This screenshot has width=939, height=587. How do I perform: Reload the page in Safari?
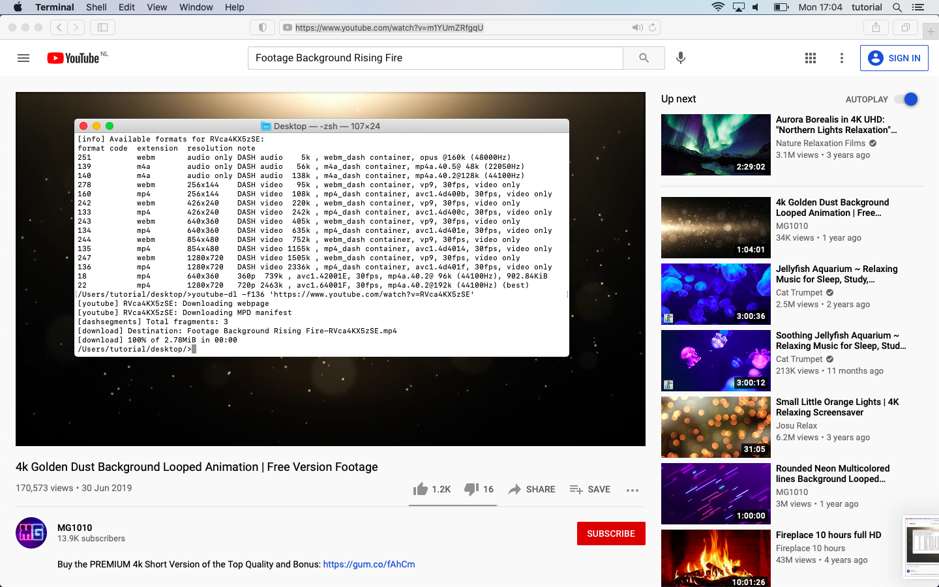coord(652,27)
